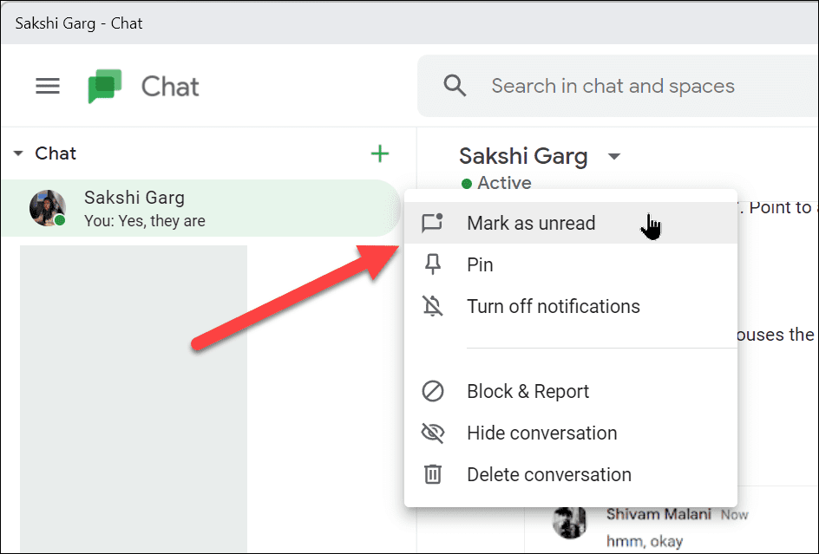Open the navigation hamburger menu
819x554 pixels.
(x=48, y=86)
